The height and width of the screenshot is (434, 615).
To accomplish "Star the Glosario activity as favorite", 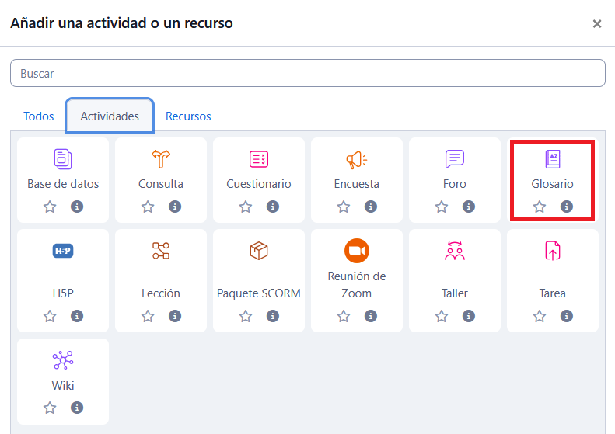I will click(540, 207).
